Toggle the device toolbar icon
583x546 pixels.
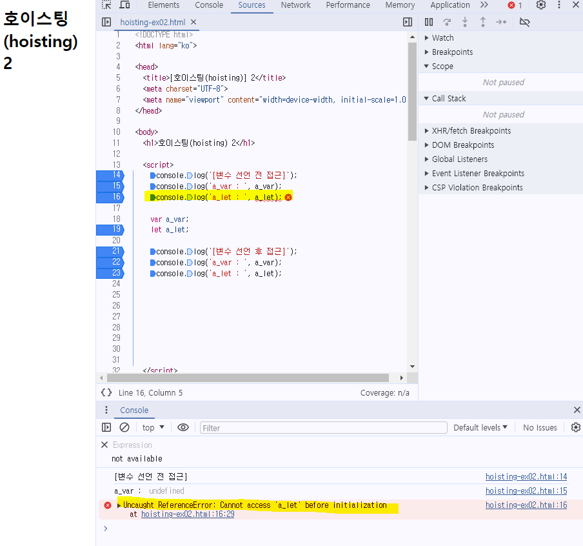(x=124, y=5)
